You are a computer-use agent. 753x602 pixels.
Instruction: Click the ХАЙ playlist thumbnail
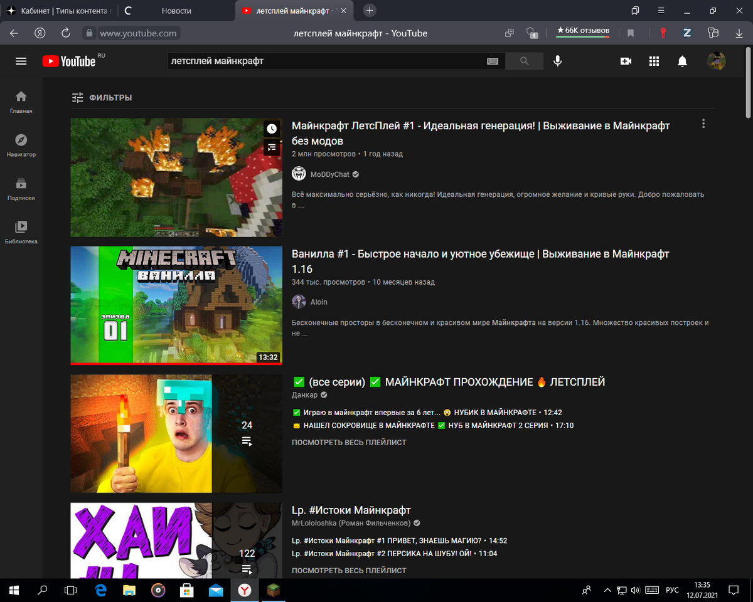176,540
